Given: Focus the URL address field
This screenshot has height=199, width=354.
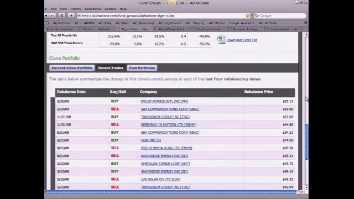Looking at the screenshot, I should [x=163, y=16].
